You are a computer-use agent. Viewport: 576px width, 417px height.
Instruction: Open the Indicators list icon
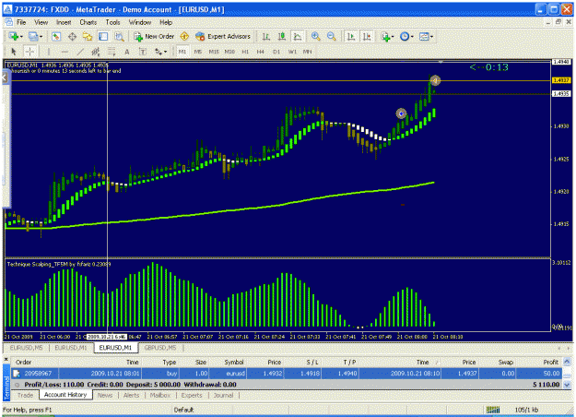coord(385,36)
